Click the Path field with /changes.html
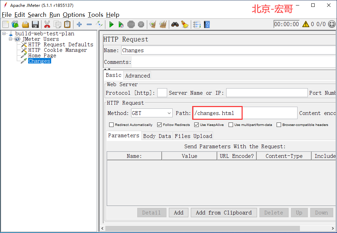 click(x=245, y=113)
